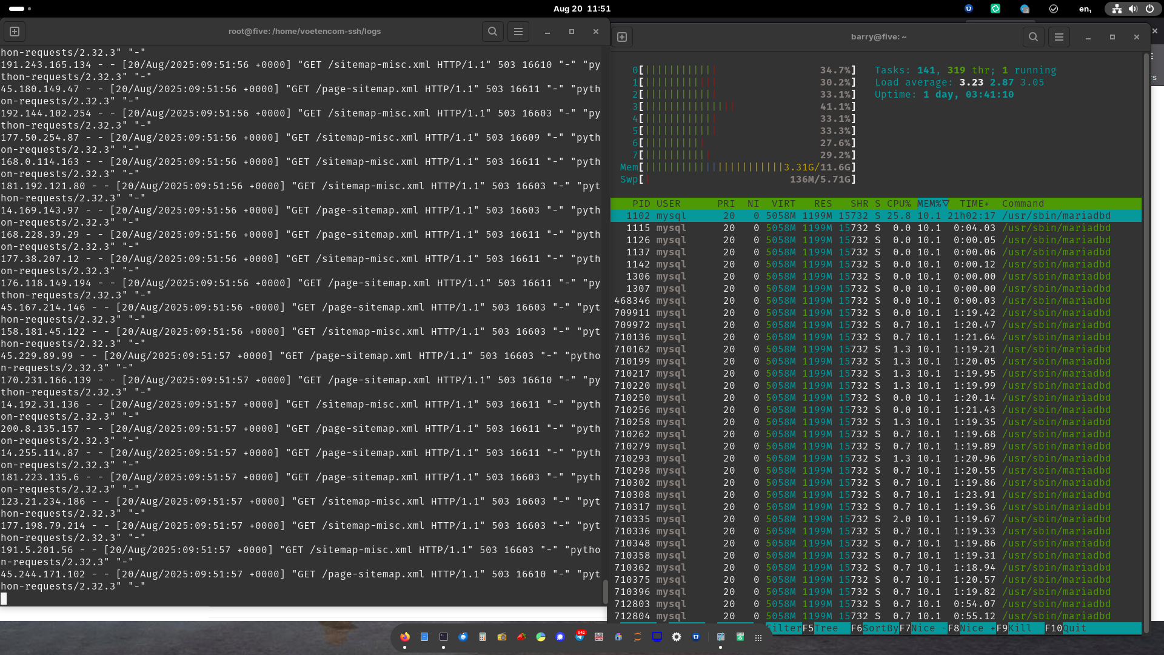
Task: Open the QR scanner dock icon
Action: pos(599,637)
